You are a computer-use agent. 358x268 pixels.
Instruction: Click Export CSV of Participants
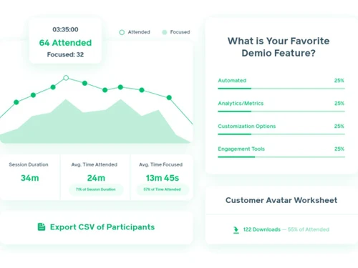click(96, 227)
